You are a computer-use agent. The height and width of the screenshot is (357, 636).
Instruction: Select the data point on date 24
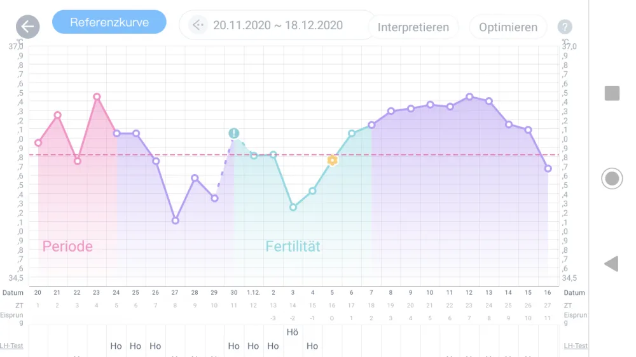coord(116,133)
